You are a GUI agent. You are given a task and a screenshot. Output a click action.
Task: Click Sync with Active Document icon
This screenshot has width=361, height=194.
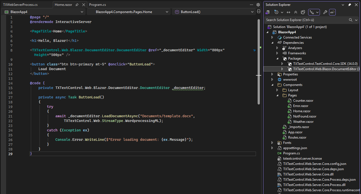tap(288, 12)
